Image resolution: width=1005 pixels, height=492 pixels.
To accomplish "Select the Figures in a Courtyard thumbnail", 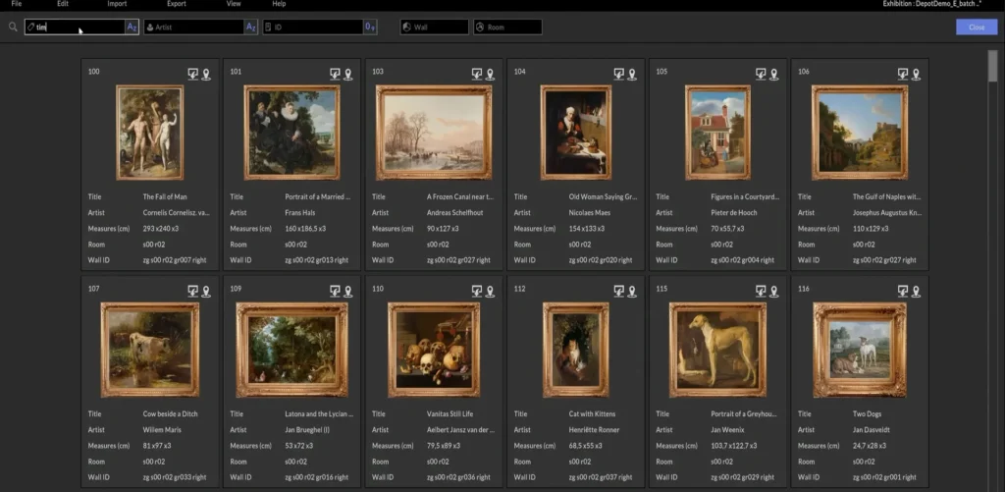I will pyautogui.click(x=717, y=133).
